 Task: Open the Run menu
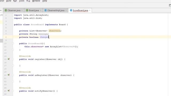(15, 1)
